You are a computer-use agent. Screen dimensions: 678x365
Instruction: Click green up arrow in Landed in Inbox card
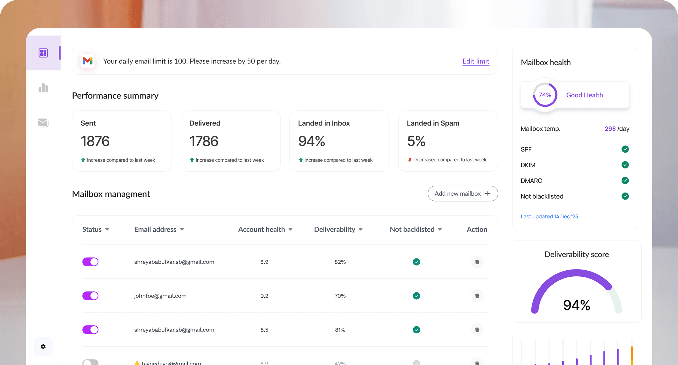[301, 160]
